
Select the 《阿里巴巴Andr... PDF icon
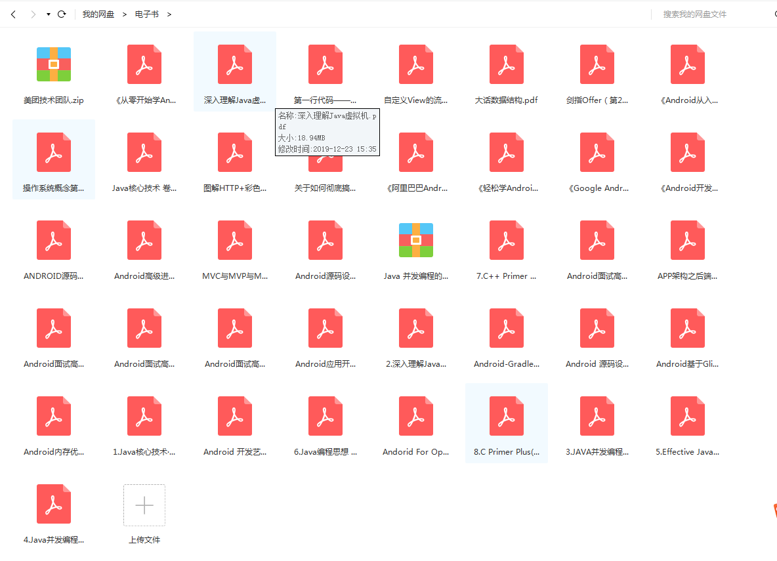click(416, 152)
